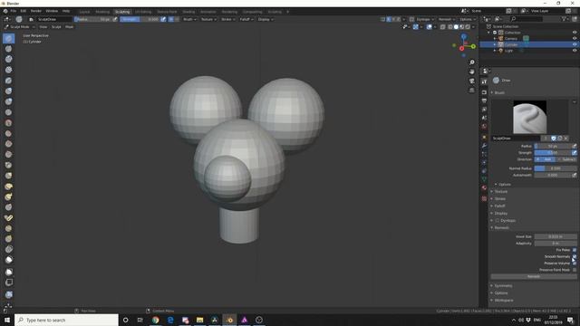Select the Pose brush tool
The height and width of the screenshot is (326, 580).
click(x=8, y=218)
